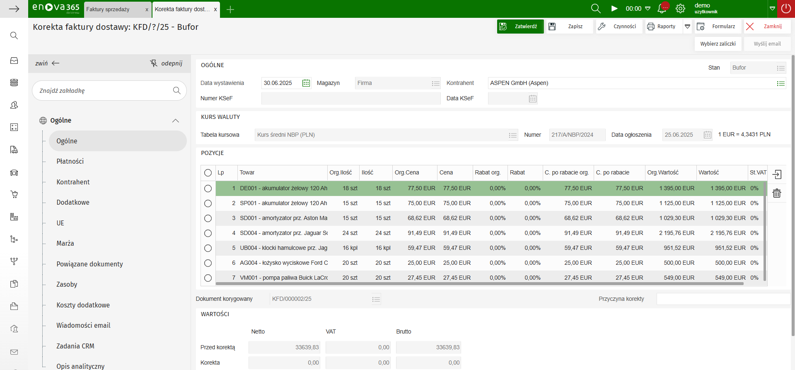
Task: Open new tab with plus icon
Action: coord(231,10)
